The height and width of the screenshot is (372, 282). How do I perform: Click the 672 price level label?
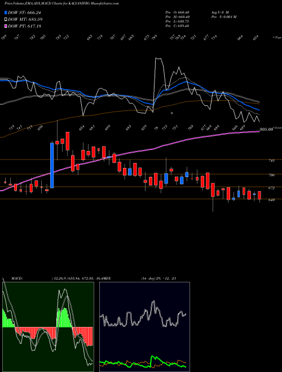tap(272, 188)
